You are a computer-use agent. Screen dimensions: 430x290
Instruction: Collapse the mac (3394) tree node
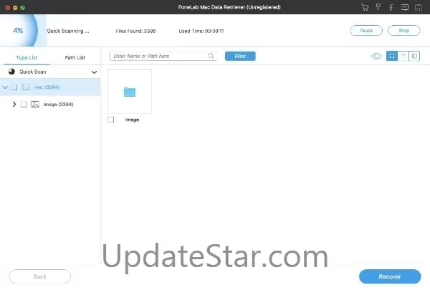tap(5, 87)
